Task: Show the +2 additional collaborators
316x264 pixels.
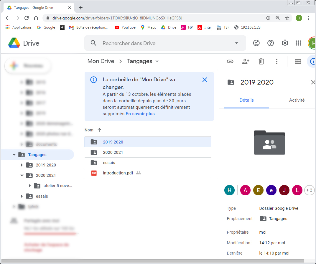Action: click(x=309, y=190)
